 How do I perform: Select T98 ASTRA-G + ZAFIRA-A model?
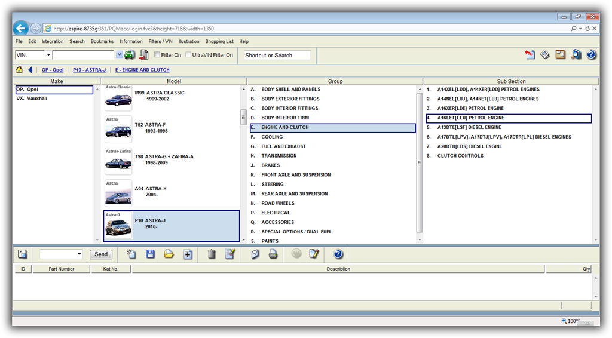[x=172, y=160]
